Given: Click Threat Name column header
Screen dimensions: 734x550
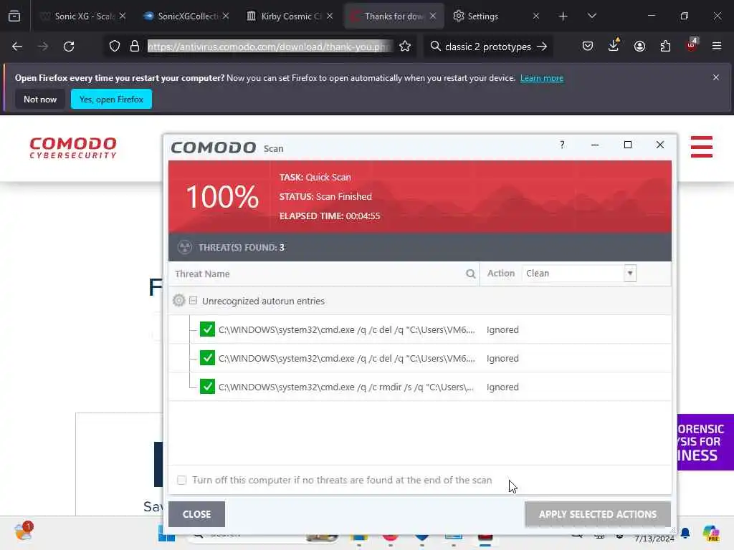Looking at the screenshot, I should click(x=202, y=274).
